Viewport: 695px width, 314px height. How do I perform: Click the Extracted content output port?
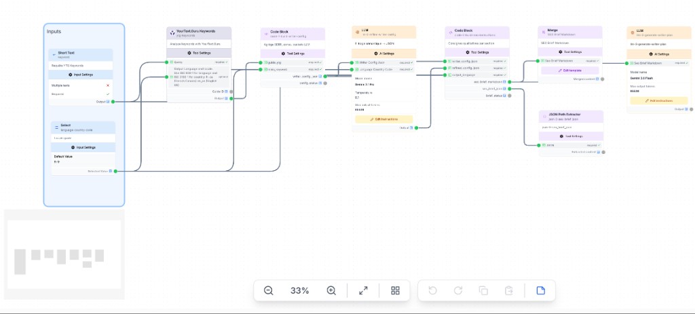(x=603, y=152)
